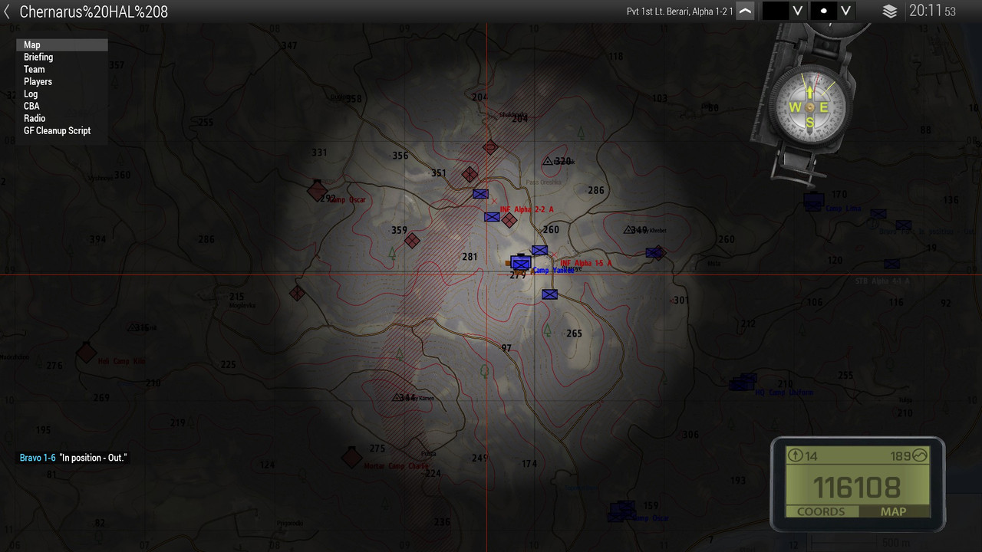Screen dimensions: 982x552
Task: Go back with the top-left arrow
Action: click(7, 11)
